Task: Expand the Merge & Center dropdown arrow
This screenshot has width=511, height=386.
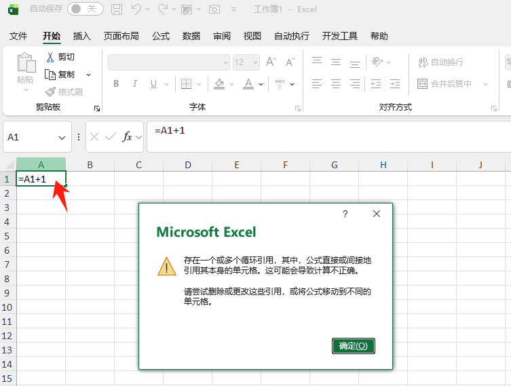Action: pos(485,84)
